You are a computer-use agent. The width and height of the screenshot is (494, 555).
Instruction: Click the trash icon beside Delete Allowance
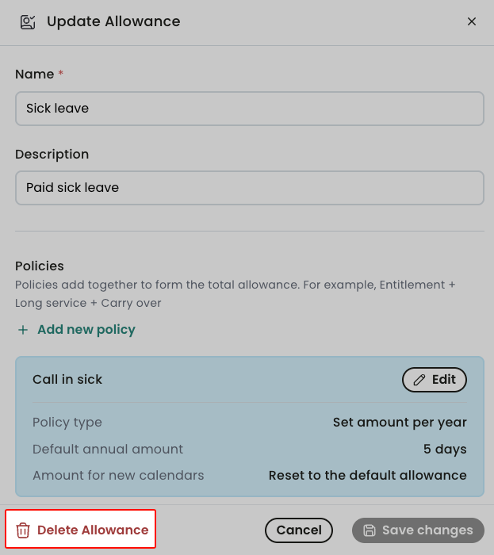pos(23,530)
